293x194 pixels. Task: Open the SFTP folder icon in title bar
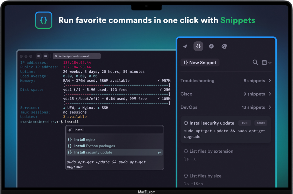(46, 56)
